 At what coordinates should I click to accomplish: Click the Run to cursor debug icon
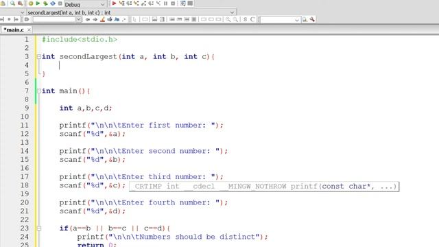pyautogui.click(x=122, y=3)
